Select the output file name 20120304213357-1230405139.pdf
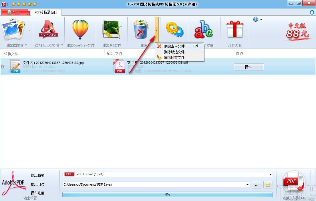 164,62
